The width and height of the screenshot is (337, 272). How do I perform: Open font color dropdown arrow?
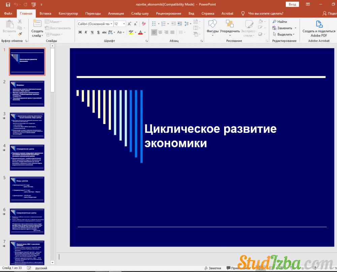(145, 32)
